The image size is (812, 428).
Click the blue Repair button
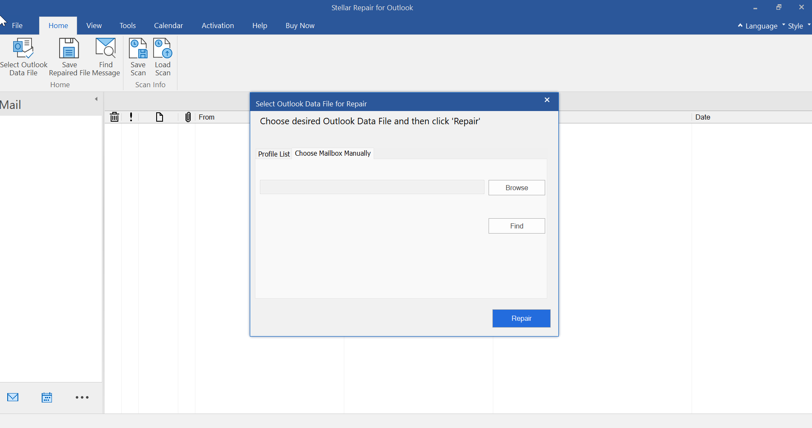click(x=521, y=318)
